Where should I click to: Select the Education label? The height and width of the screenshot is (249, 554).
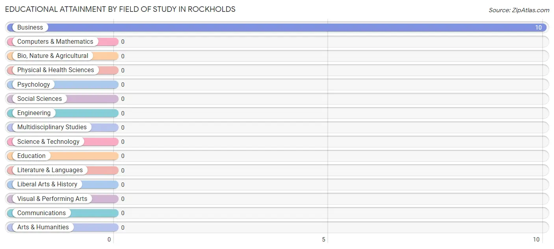(x=32, y=156)
